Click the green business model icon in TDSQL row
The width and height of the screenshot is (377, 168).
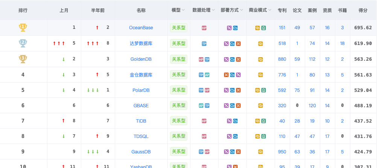[x=264, y=136]
